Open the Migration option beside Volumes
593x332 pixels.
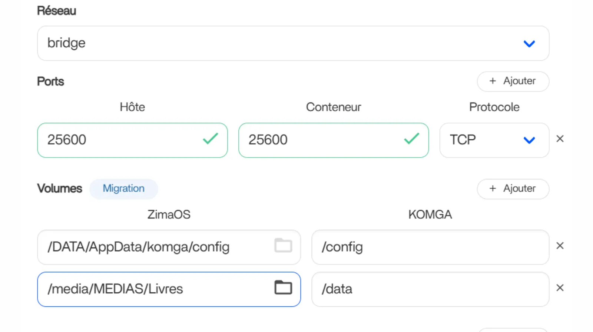coord(123,189)
